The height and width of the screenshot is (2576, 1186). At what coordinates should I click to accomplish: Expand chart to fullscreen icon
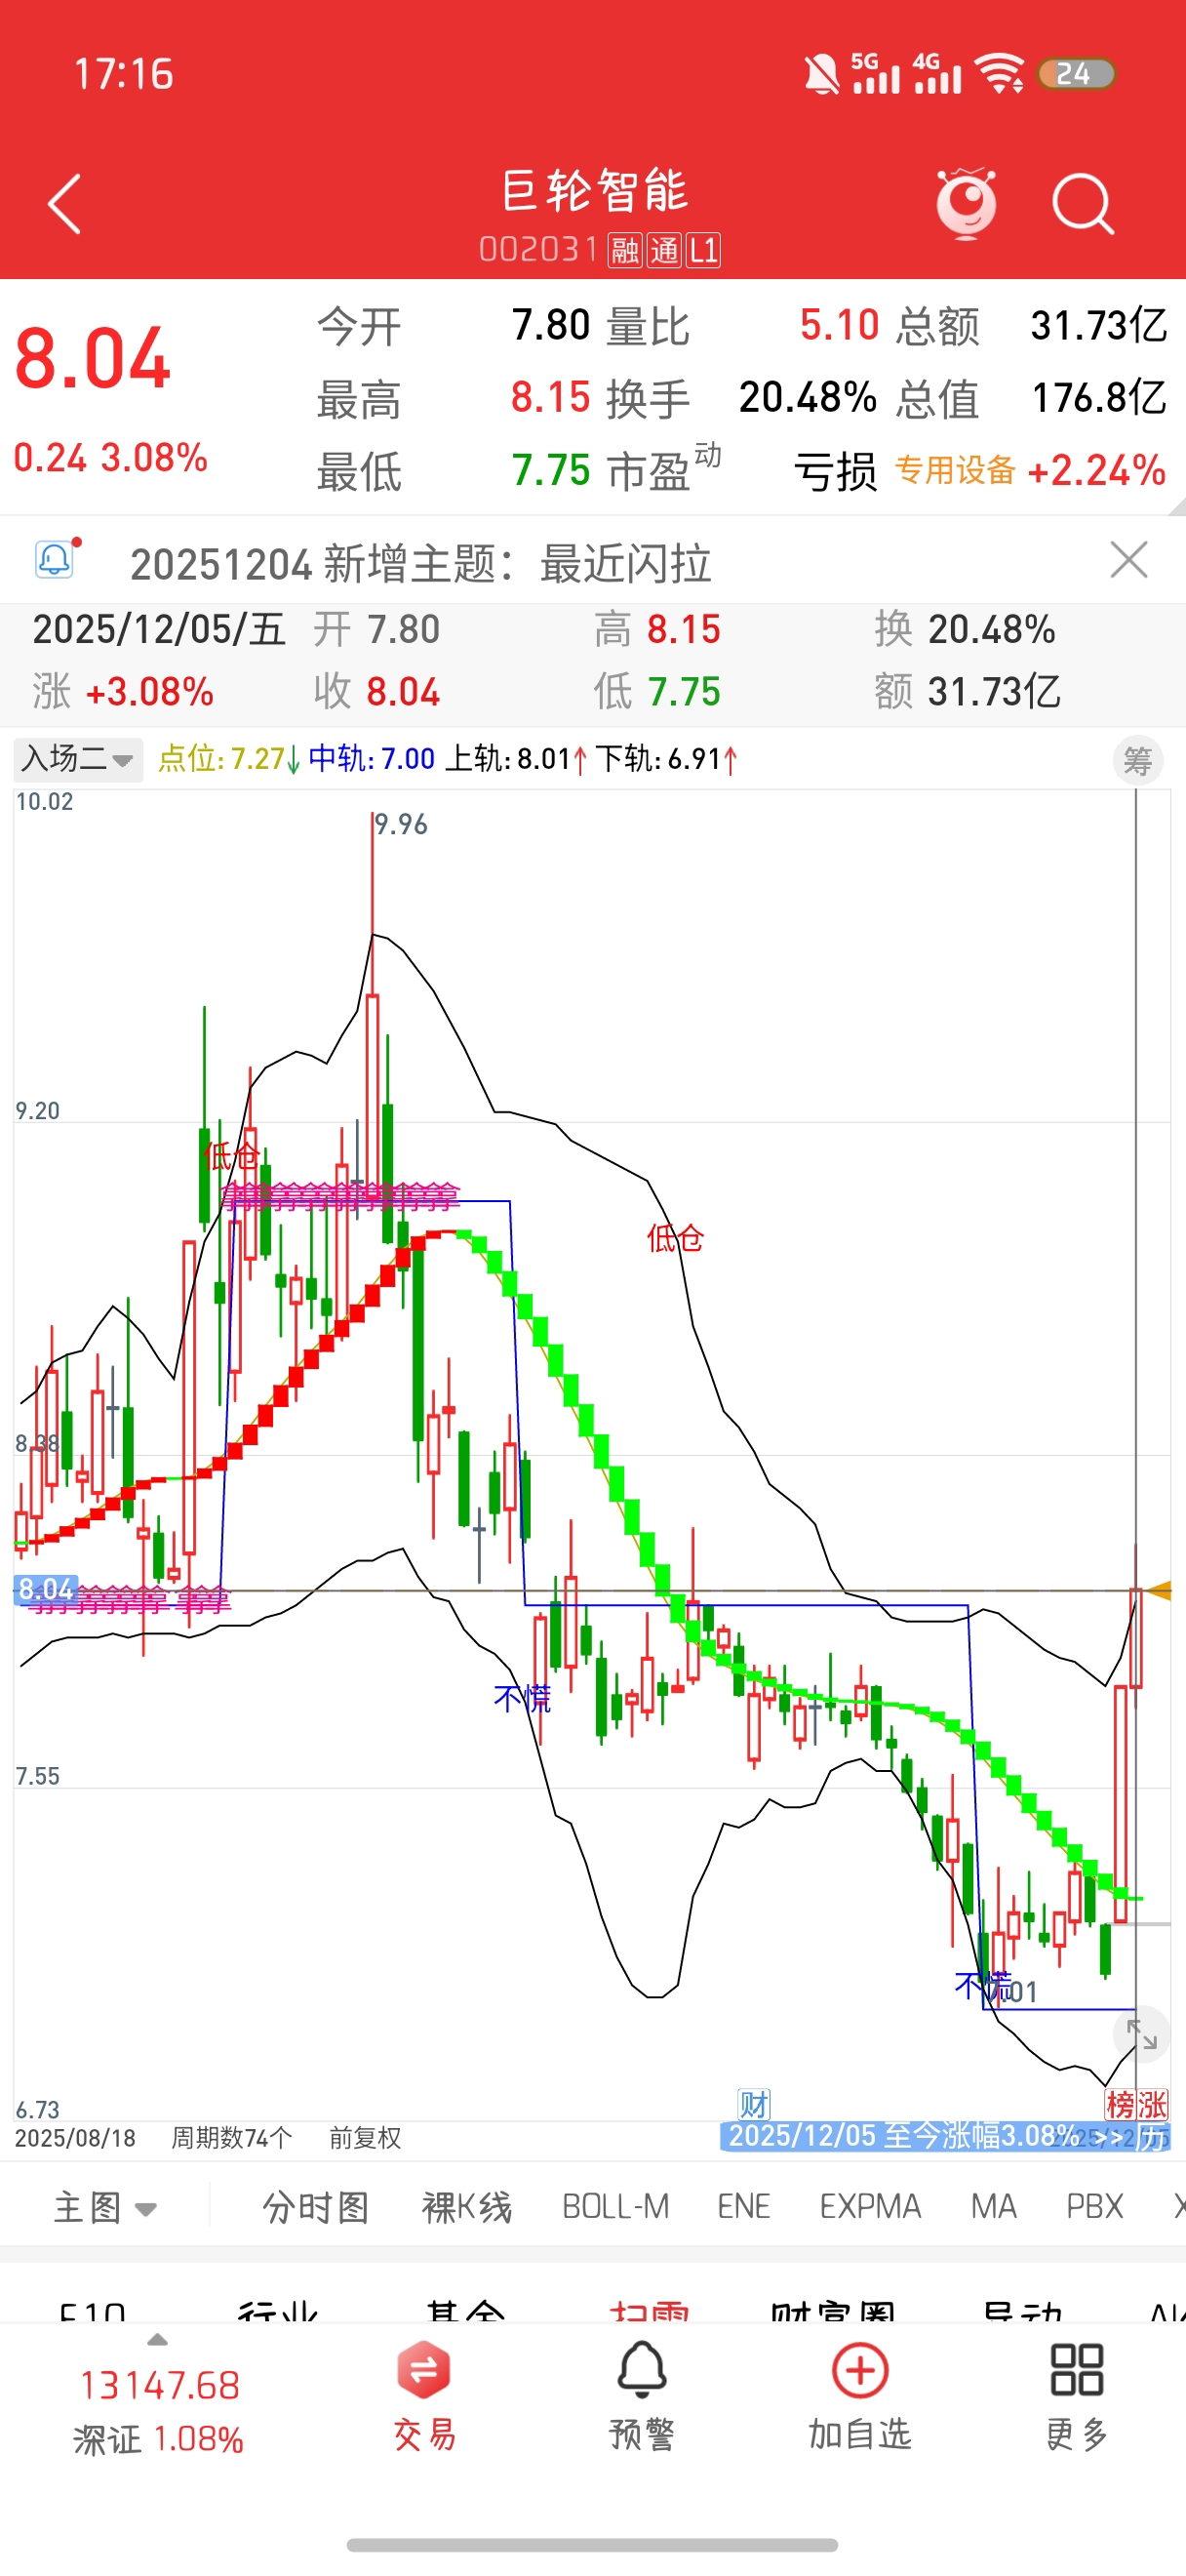(1141, 2034)
